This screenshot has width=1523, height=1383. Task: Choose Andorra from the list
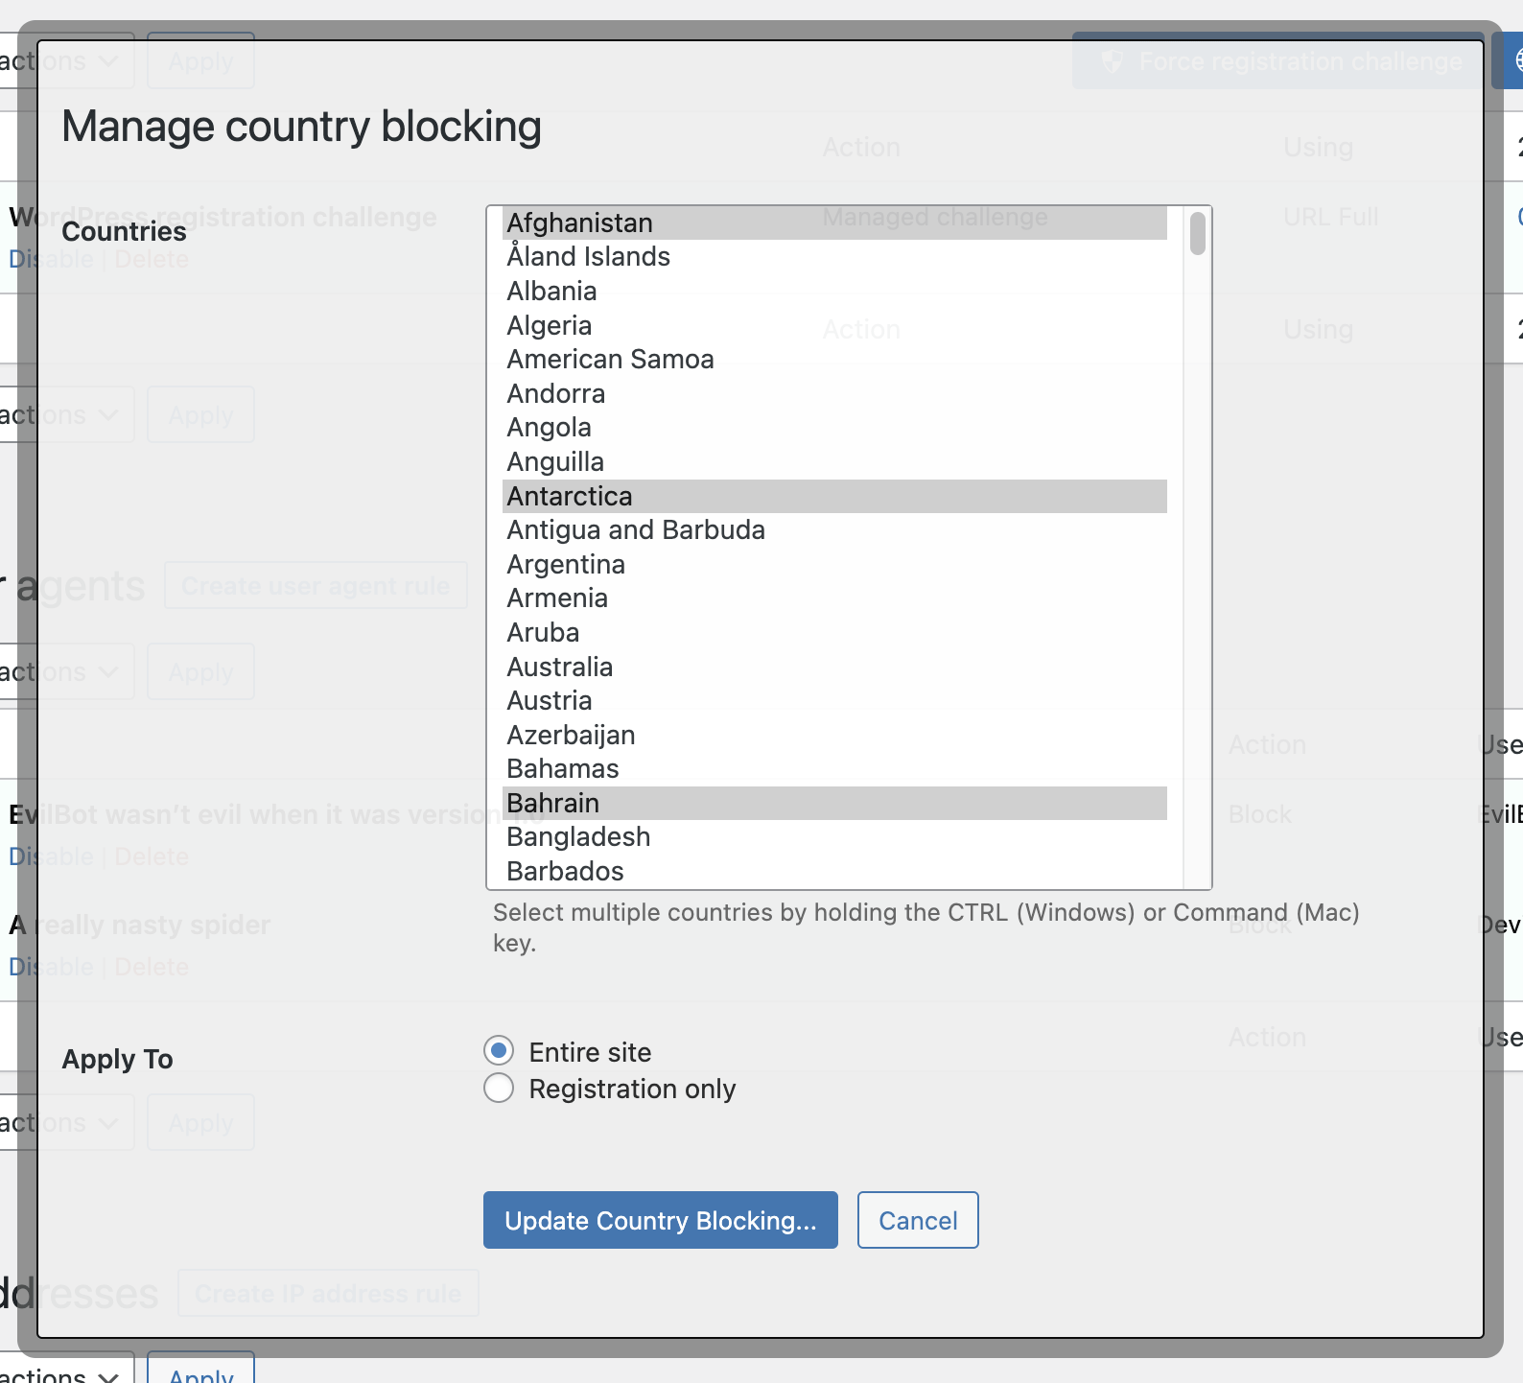pyautogui.click(x=834, y=393)
